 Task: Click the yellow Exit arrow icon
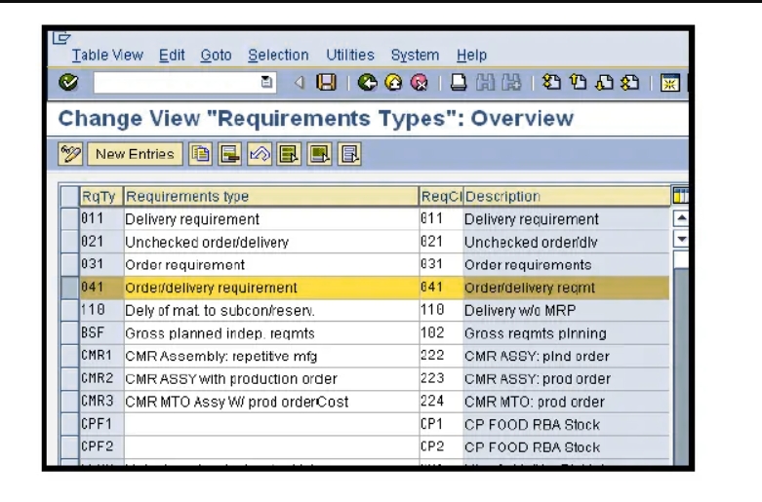pyautogui.click(x=393, y=82)
